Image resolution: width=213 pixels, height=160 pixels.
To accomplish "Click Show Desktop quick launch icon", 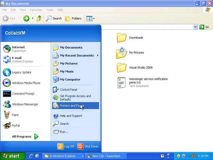I will 37,156.
